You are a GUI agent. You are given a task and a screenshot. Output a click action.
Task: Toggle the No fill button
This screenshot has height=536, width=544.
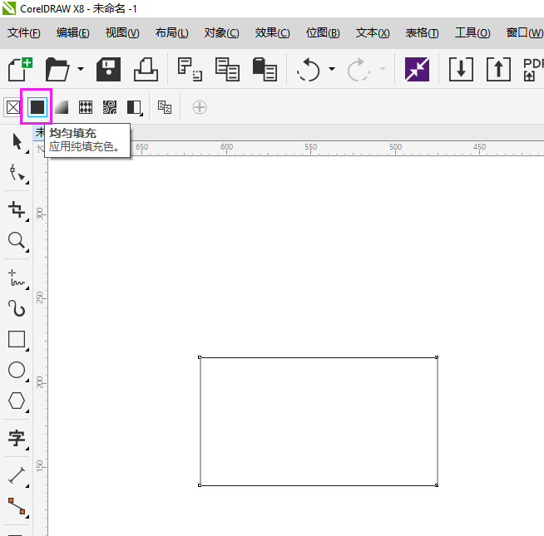(12, 107)
